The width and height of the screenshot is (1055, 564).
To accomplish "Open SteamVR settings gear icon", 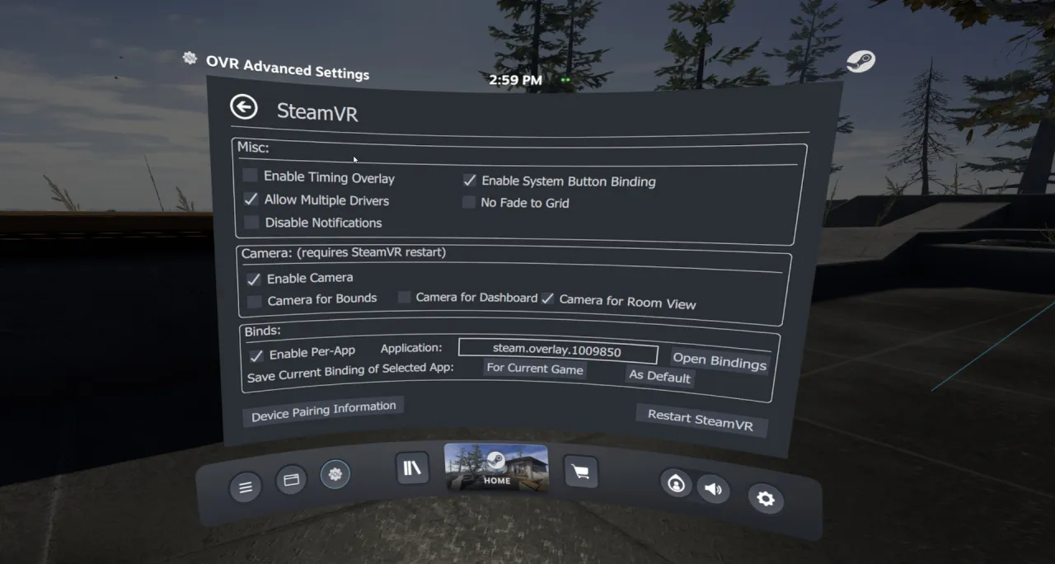I will click(766, 499).
